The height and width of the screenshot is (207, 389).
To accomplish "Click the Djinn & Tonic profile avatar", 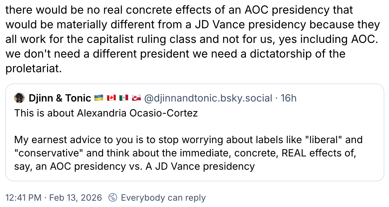I will click(x=20, y=98).
